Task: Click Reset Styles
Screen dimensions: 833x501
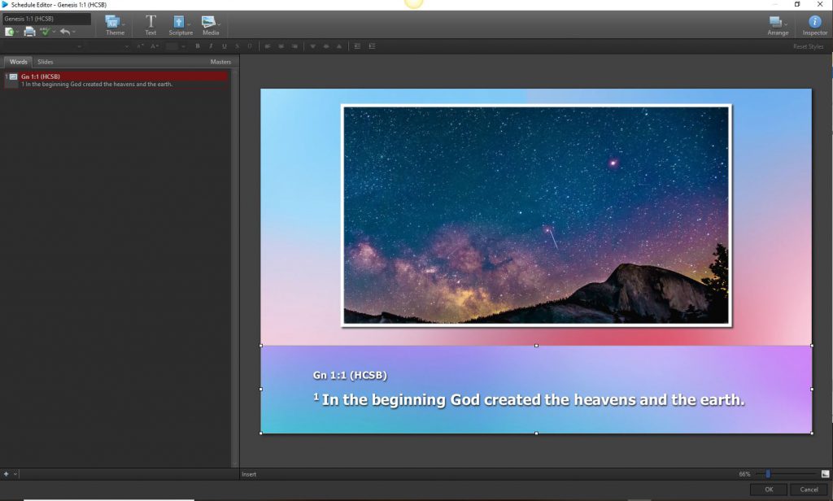Action: (x=808, y=46)
